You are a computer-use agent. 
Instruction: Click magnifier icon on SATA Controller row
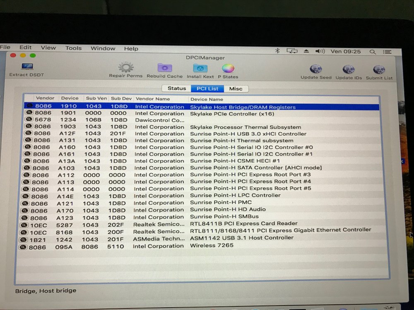point(27,168)
